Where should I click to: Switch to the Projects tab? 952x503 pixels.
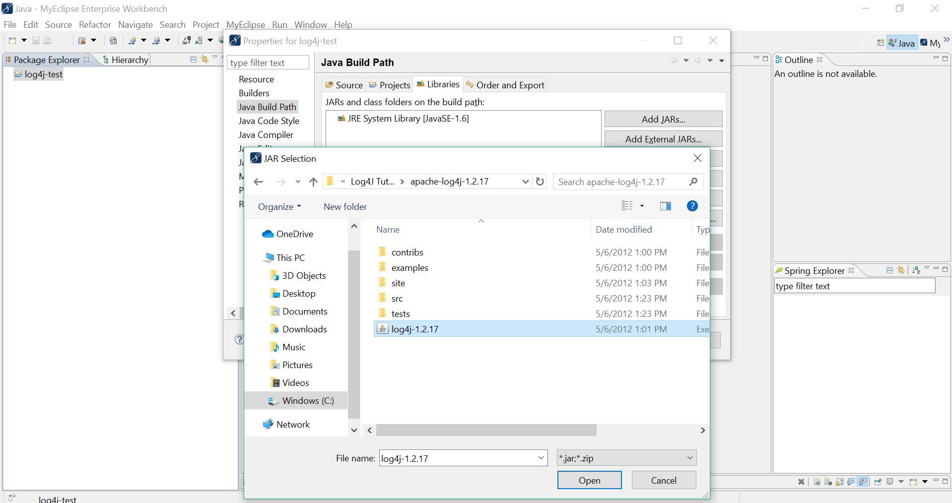click(x=390, y=85)
